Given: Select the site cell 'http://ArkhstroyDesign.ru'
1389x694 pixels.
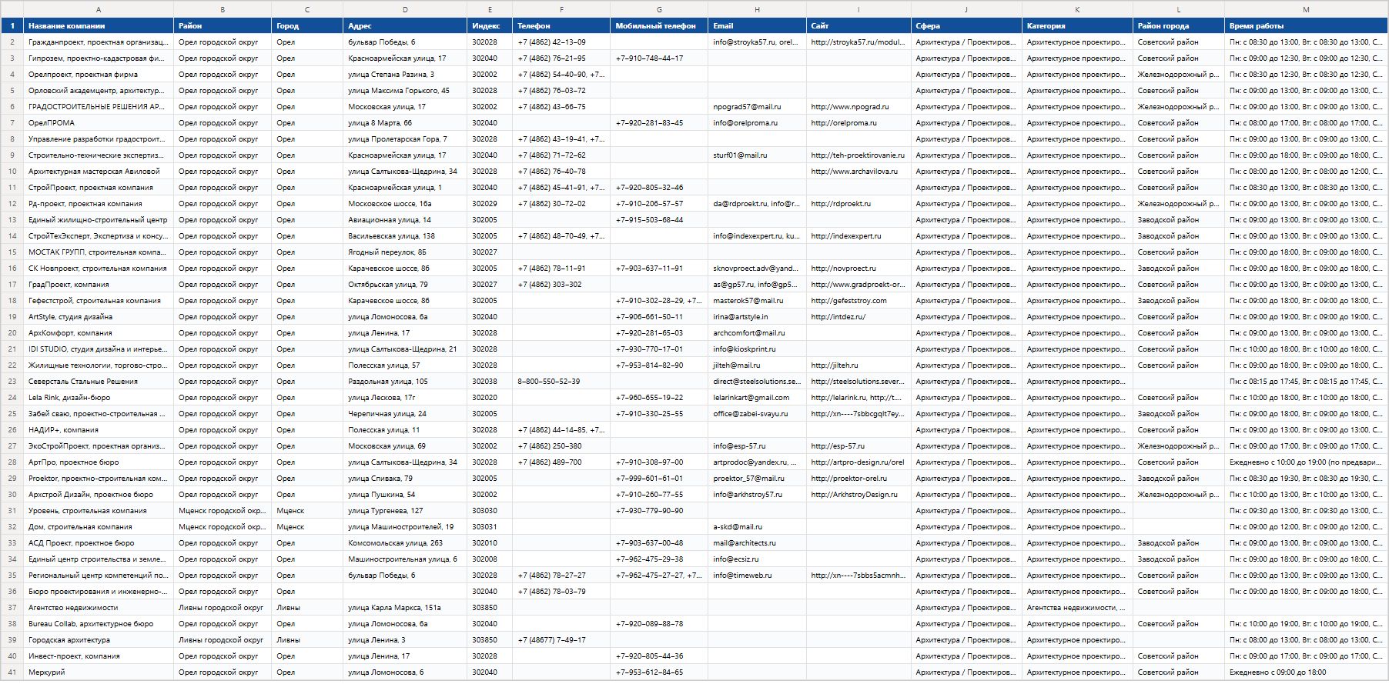Looking at the screenshot, I should tap(859, 495).
